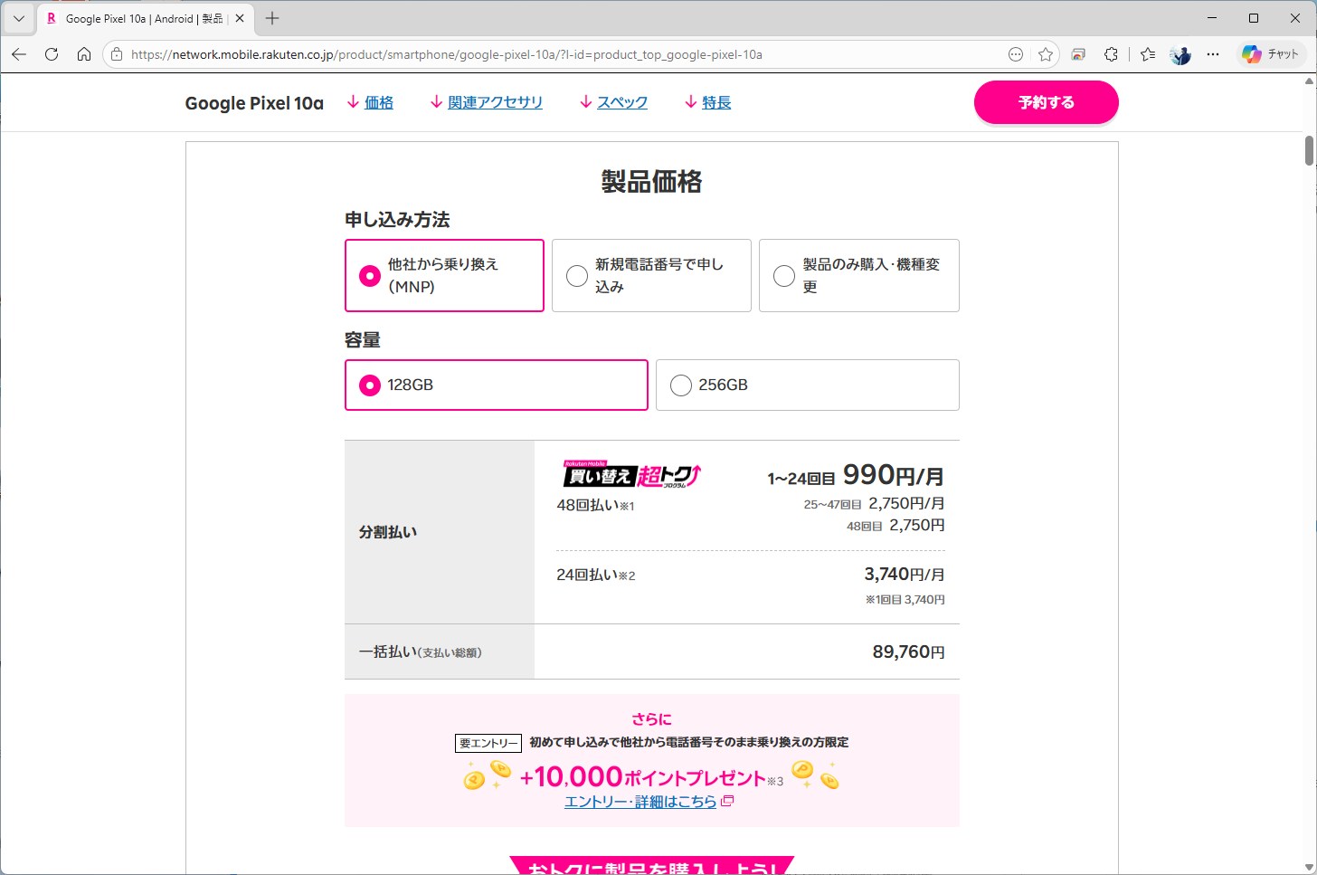Click the 初めて申し込み eligibility text
This screenshot has width=1317, height=875.
689,742
